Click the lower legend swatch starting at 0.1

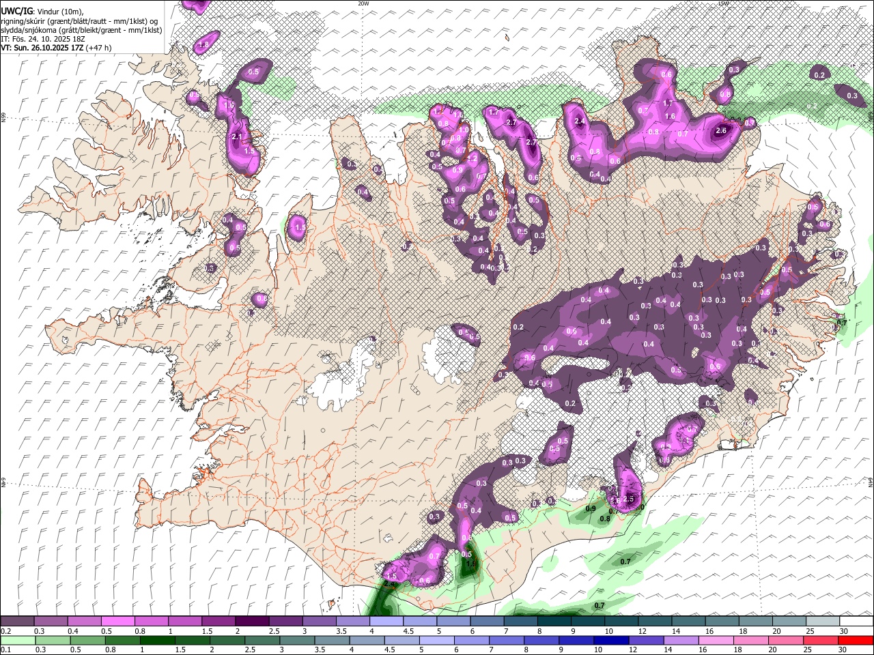(17, 640)
